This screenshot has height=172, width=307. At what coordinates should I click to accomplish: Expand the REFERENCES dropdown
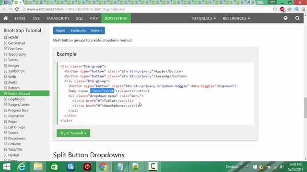point(236,18)
